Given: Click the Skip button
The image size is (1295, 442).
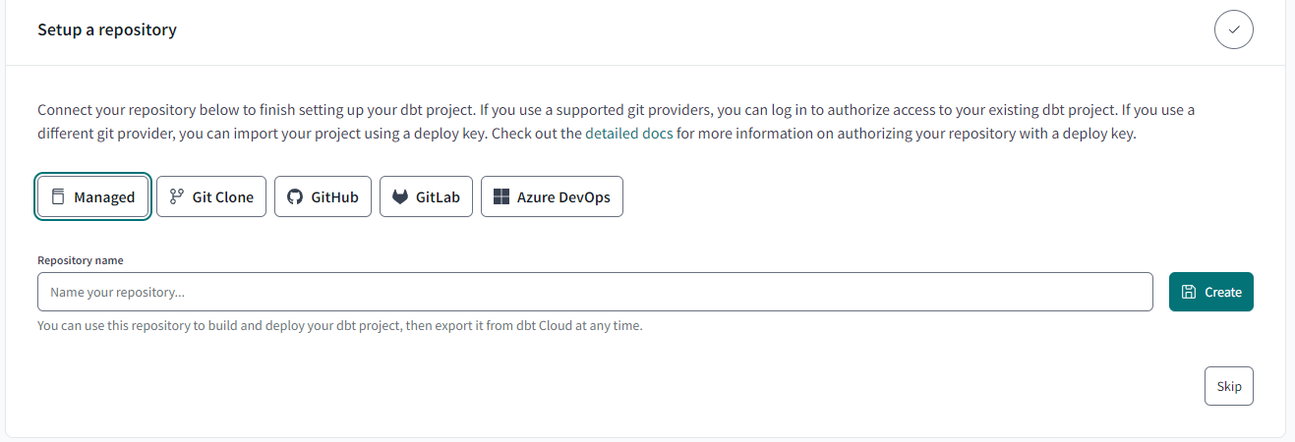Looking at the screenshot, I should pyautogui.click(x=1229, y=386).
